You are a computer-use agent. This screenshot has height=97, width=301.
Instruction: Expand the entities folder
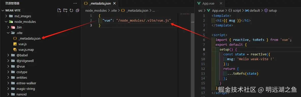pos(8,77)
